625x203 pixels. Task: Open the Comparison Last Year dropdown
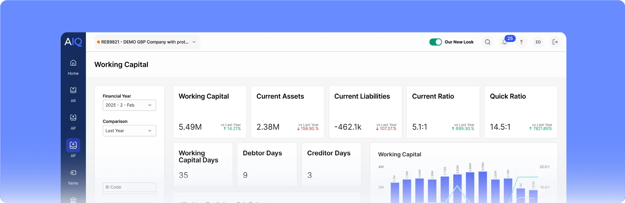pyautogui.click(x=129, y=131)
